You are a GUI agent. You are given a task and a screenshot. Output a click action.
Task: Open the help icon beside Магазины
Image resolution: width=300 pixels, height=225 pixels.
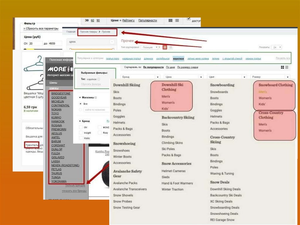pos(96,98)
